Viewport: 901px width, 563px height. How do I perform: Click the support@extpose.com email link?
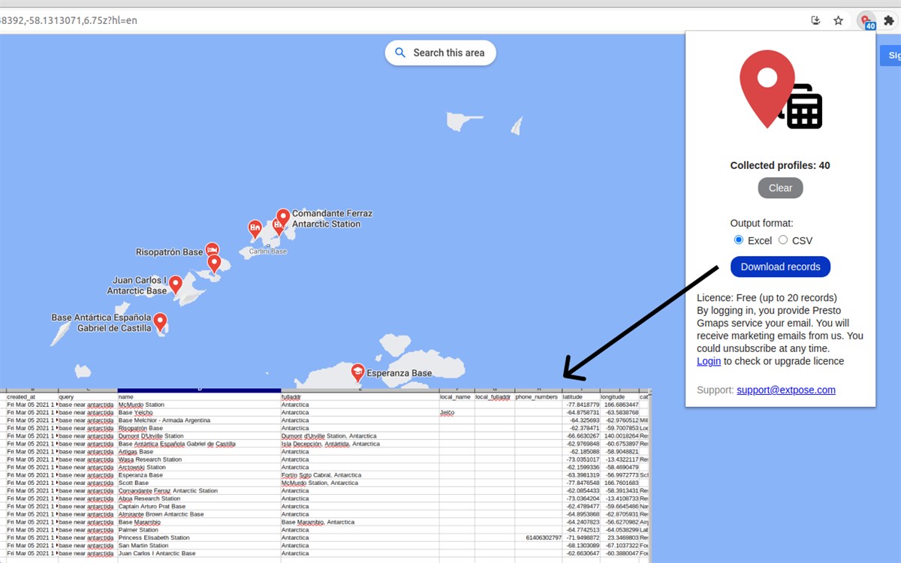(x=785, y=390)
